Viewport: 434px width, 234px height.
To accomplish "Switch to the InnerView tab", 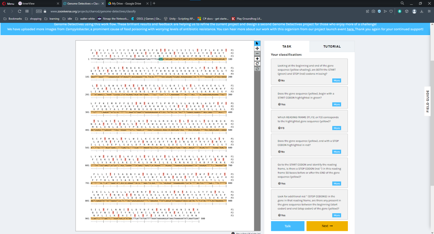I will pos(38,3).
